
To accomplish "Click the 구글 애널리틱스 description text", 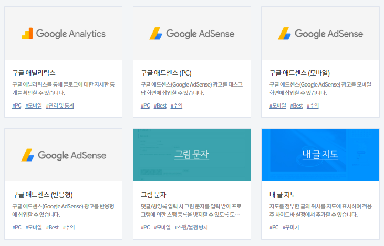I will 64,89.
